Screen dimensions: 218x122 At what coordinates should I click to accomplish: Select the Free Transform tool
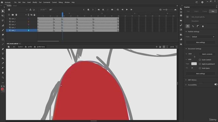[3, 16]
